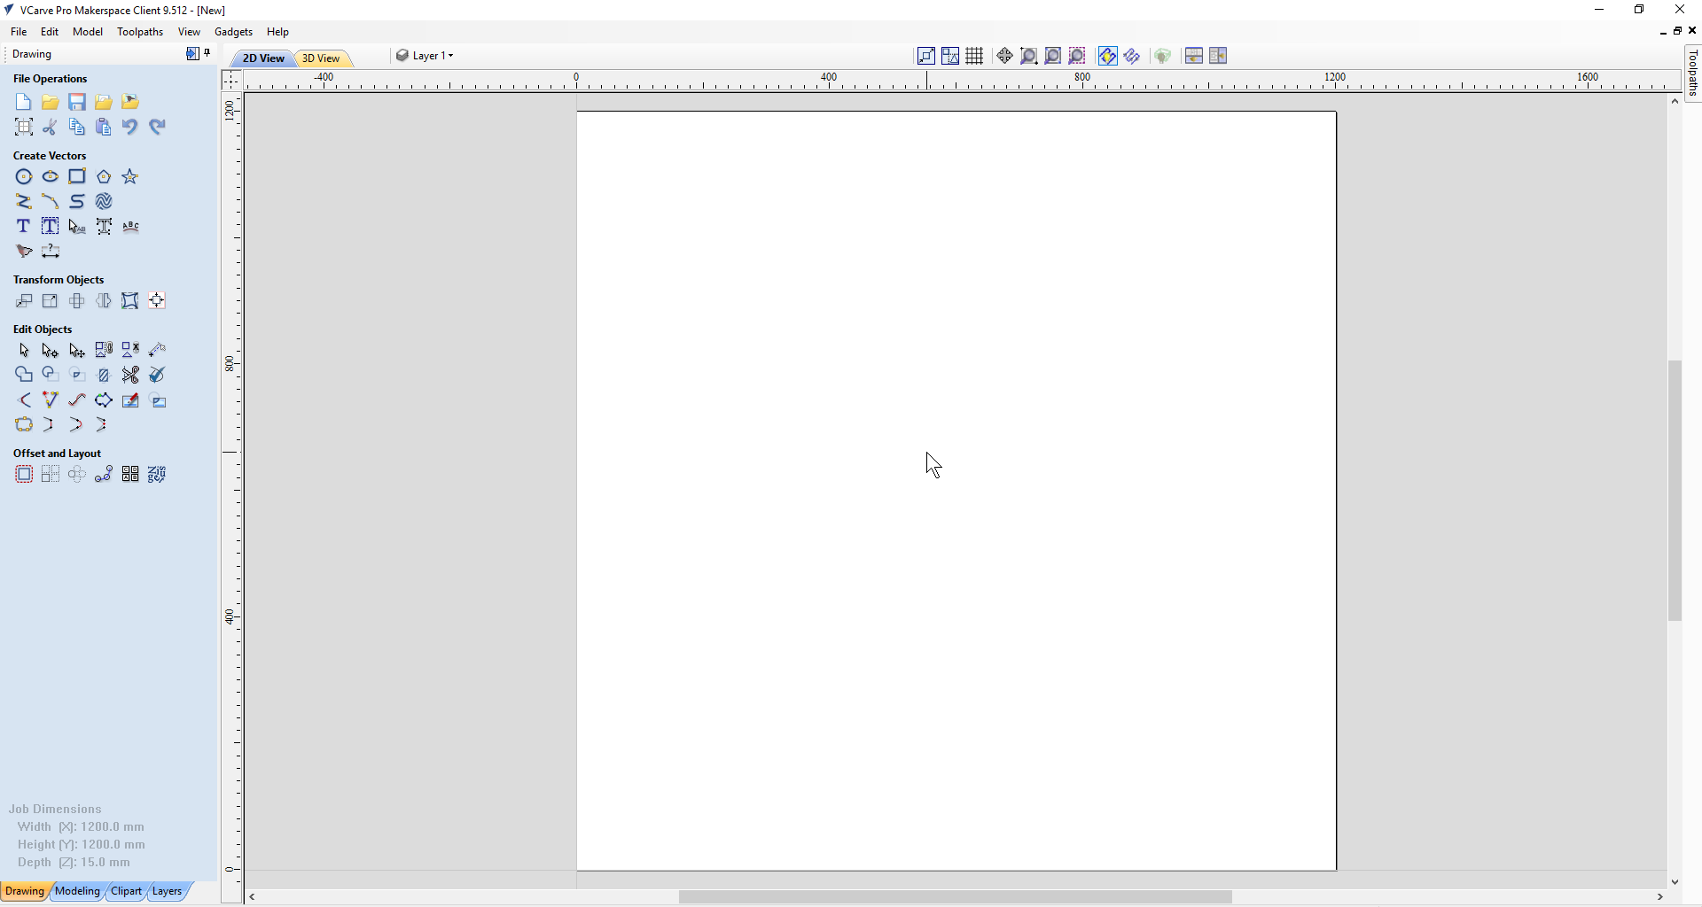This screenshot has height=907, width=1702.
Task: Switch to the 3D View tab
Action: (321, 58)
